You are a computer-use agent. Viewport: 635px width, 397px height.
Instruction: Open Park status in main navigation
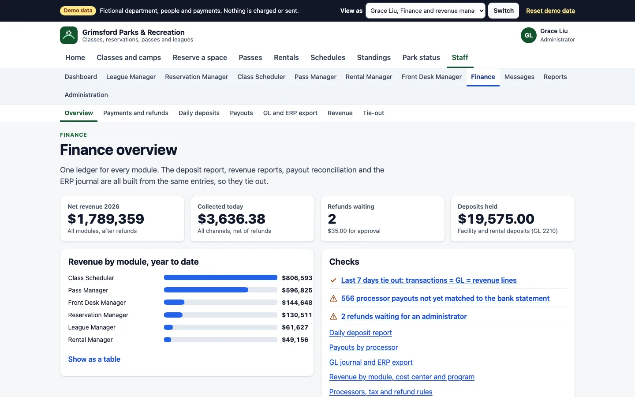(x=421, y=57)
